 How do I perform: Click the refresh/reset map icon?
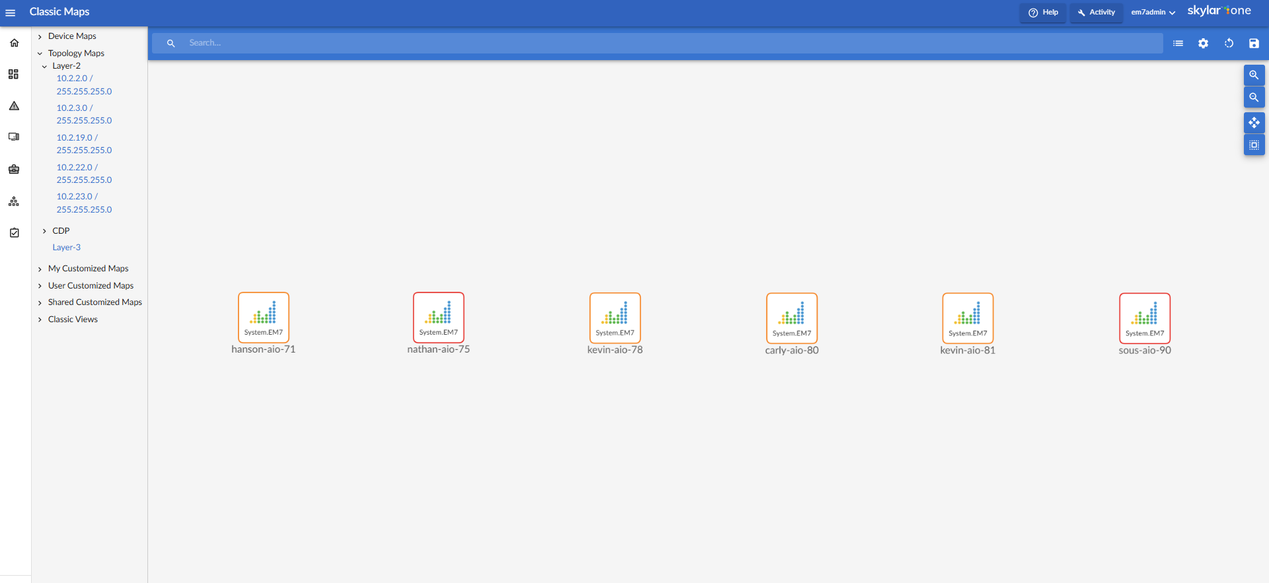coord(1229,44)
